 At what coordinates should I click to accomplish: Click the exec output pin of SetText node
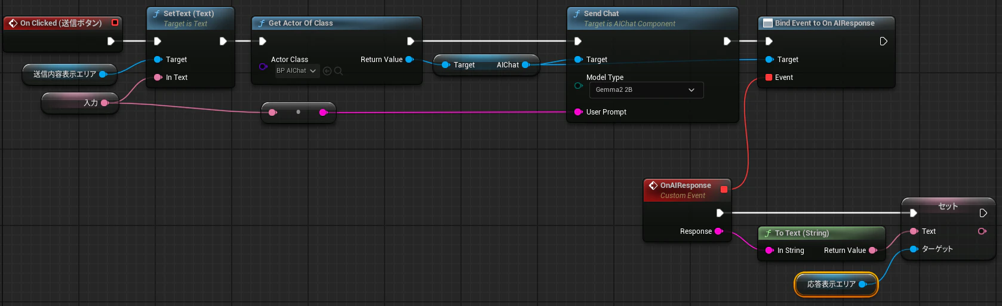point(223,41)
